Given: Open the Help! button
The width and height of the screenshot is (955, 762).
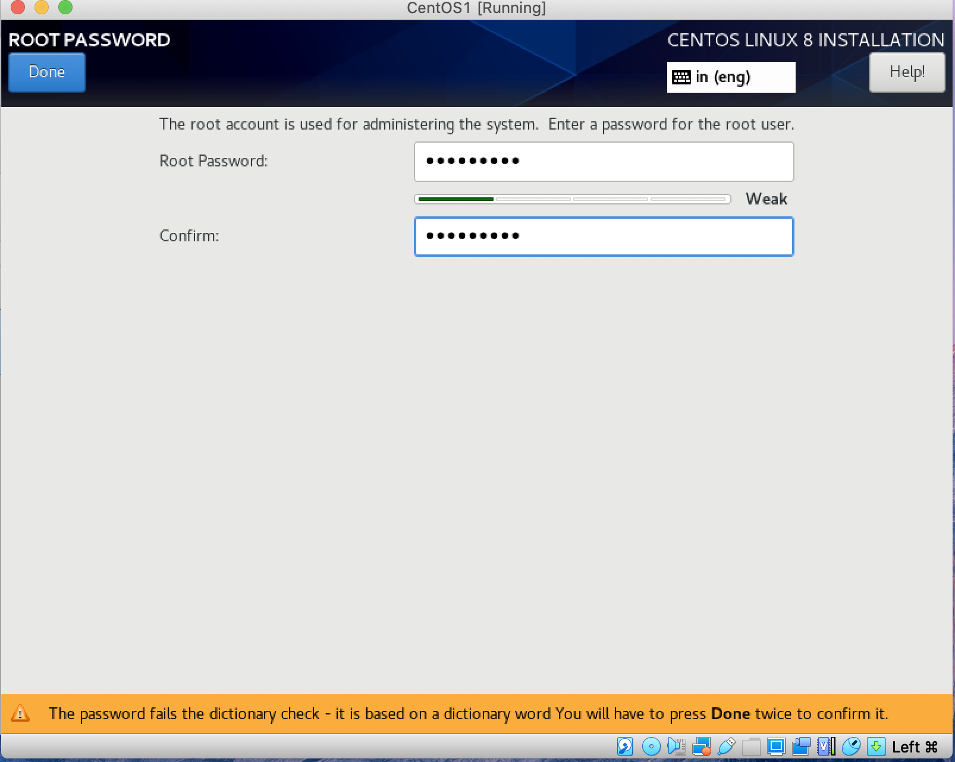Looking at the screenshot, I should (x=907, y=73).
